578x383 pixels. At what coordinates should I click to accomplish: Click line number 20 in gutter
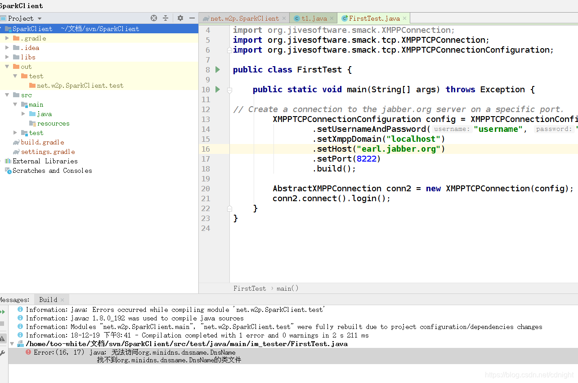tap(206, 189)
